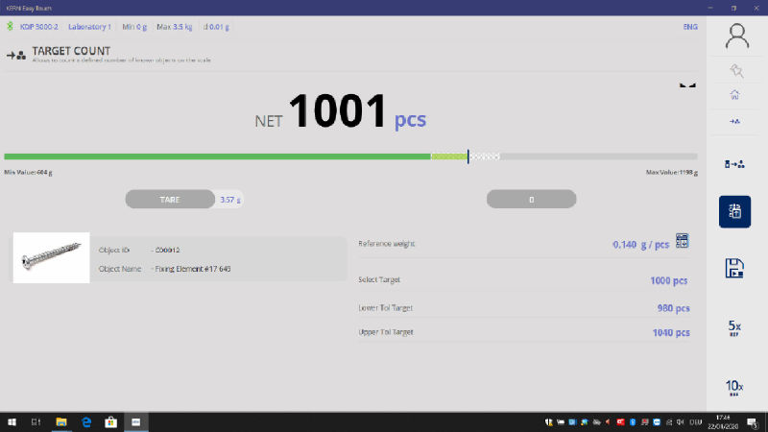Select the target count sidebar icon
768x432 pixels.
(x=735, y=121)
